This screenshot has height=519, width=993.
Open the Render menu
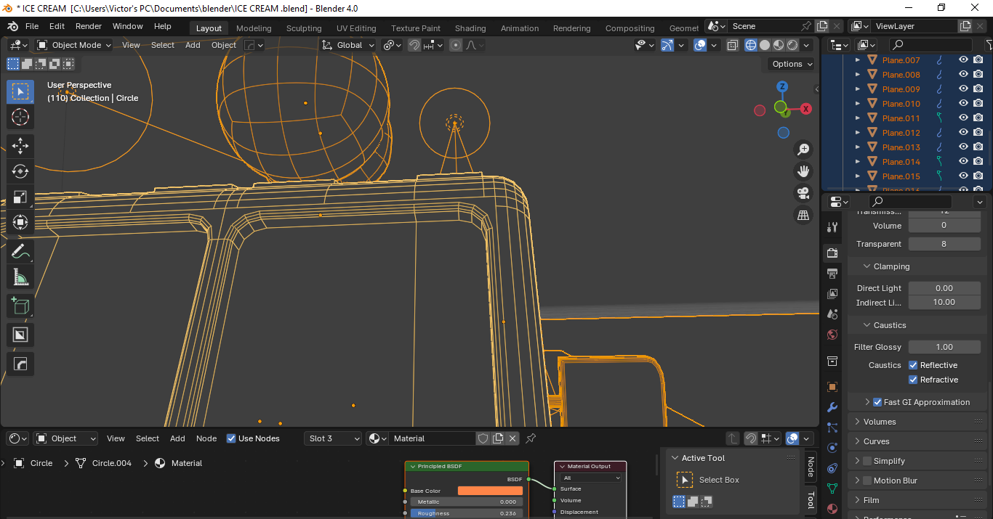[x=89, y=26]
